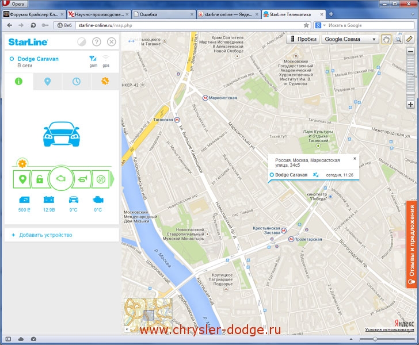Switch to the orange settings gear tab
The width and height of the screenshot is (419, 345).
pos(105,81)
